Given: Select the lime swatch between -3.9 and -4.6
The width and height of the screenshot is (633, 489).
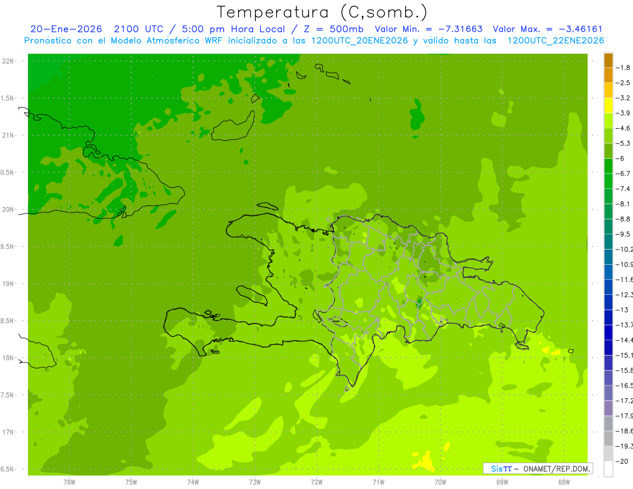Looking at the screenshot, I should pos(608,121).
